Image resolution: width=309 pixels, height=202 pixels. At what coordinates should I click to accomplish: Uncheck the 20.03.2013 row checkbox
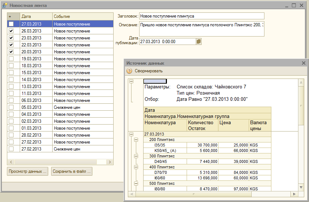[11, 52]
